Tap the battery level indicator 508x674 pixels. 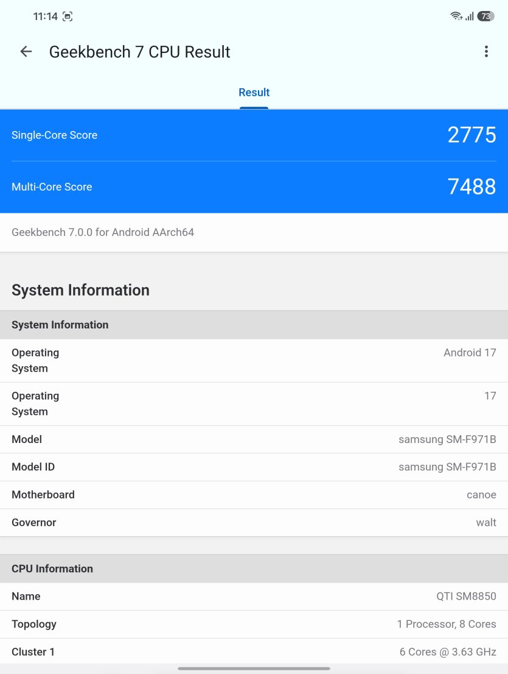pos(485,16)
